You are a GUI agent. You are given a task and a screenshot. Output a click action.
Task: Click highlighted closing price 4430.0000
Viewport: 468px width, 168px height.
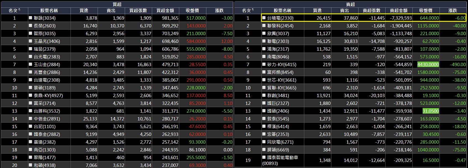coord(428,64)
